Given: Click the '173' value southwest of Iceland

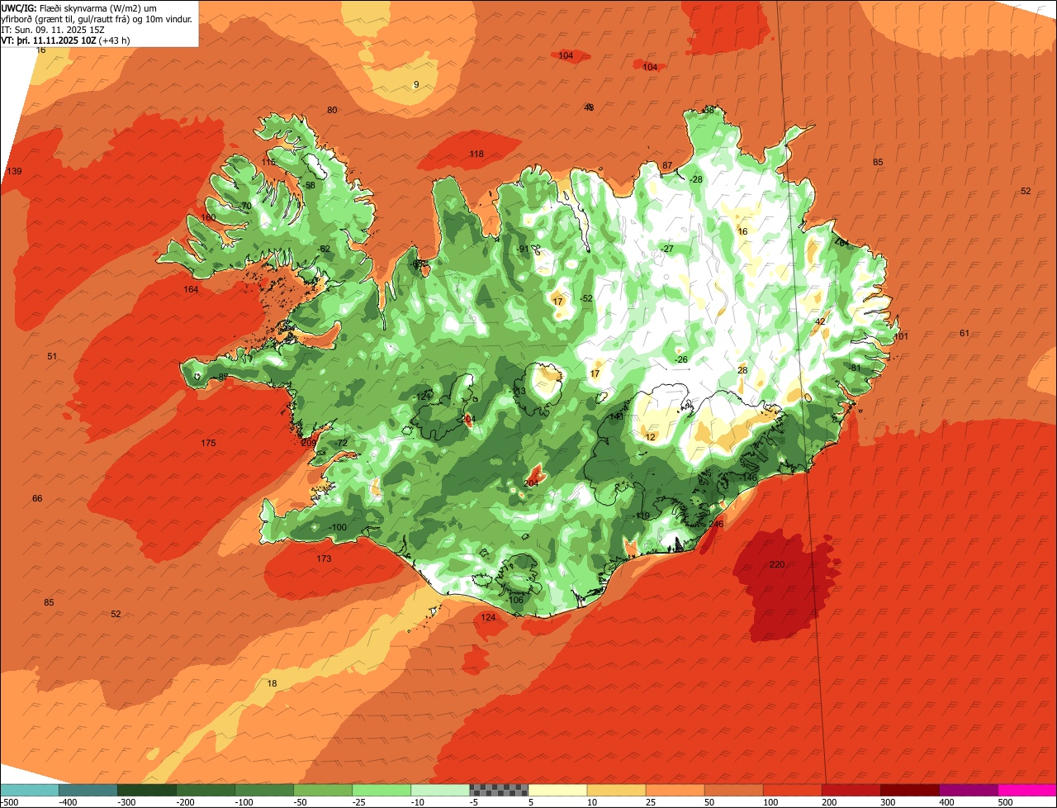Looking at the screenshot, I should point(324,558).
